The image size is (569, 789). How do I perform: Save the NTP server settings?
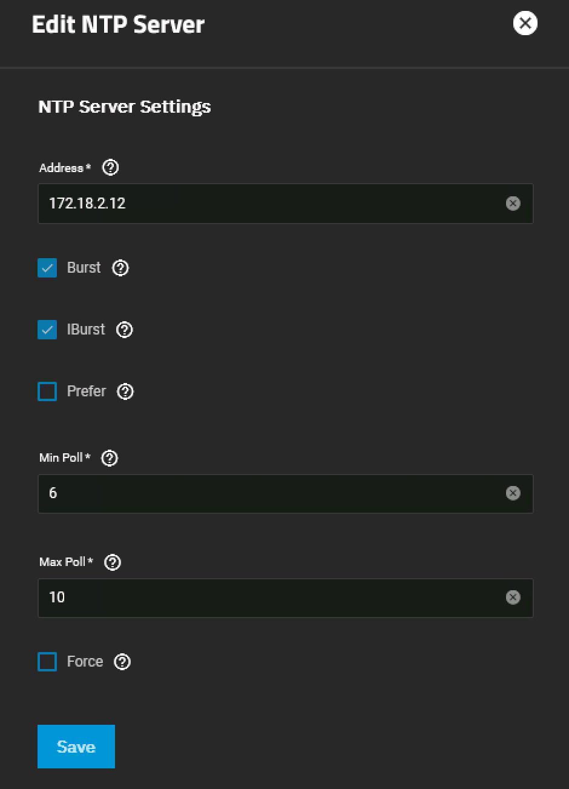(x=76, y=747)
